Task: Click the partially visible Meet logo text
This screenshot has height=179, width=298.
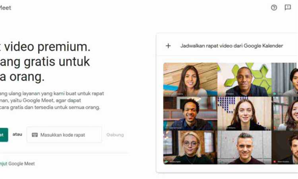Action: click(5, 8)
